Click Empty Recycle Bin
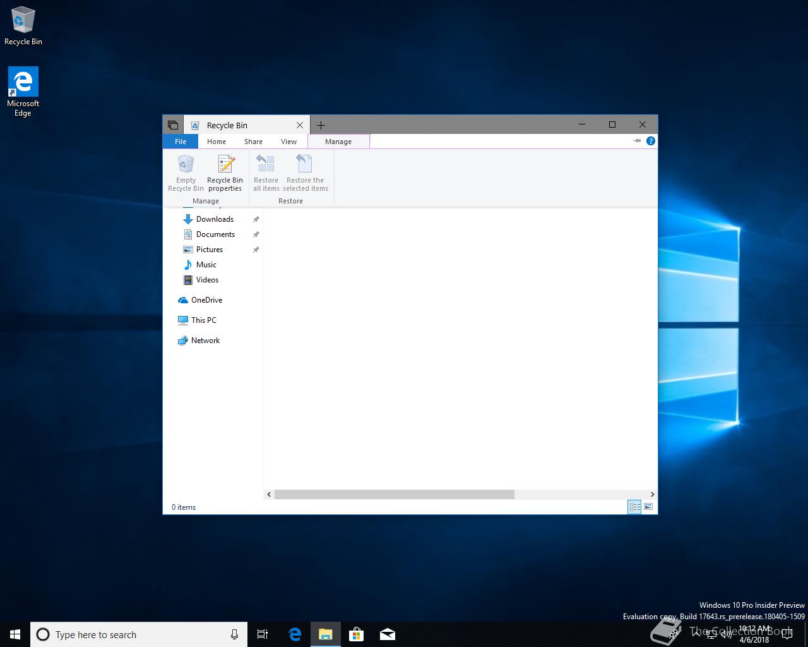 click(x=186, y=173)
